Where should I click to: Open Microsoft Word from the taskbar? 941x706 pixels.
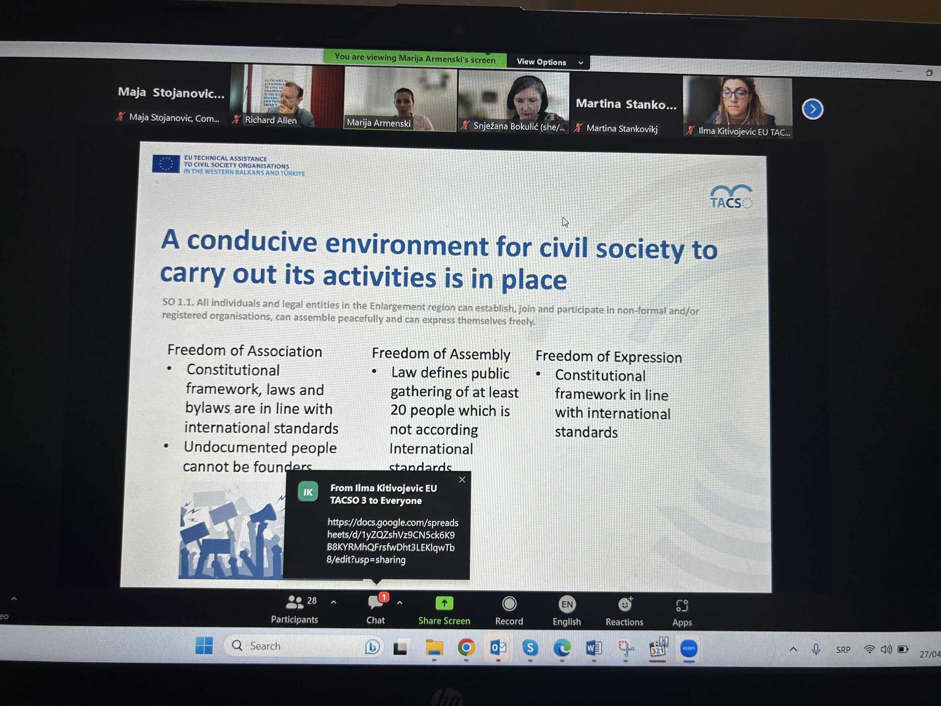(594, 648)
